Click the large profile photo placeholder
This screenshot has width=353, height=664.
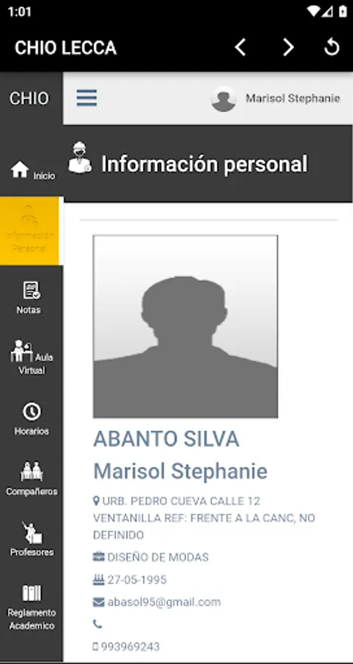point(185,327)
